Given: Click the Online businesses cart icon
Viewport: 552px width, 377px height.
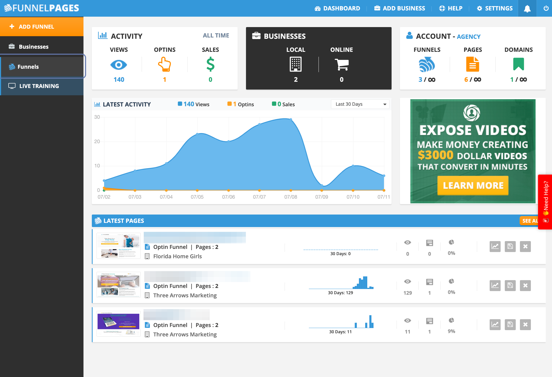Looking at the screenshot, I should [x=341, y=64].
